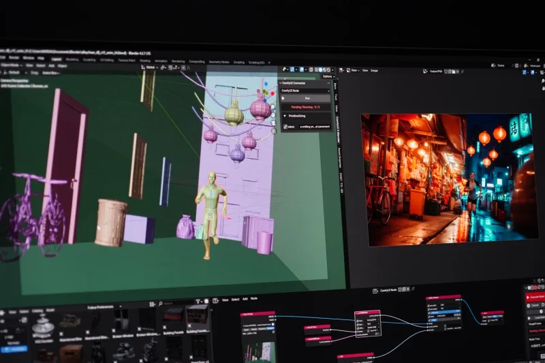Open the Tool sidebar tab

336,97
